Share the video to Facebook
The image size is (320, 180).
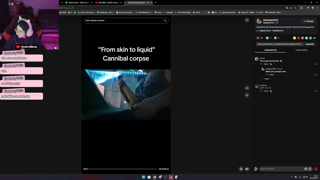[310, 38]
